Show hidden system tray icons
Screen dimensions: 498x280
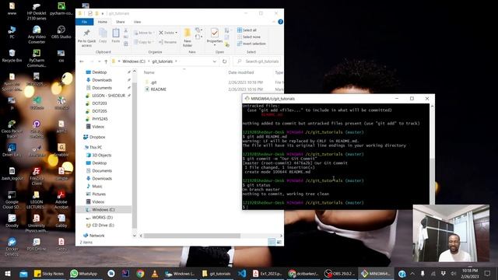(x=412, y=273)
